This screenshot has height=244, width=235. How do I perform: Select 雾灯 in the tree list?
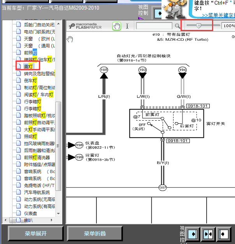(28, 67)
